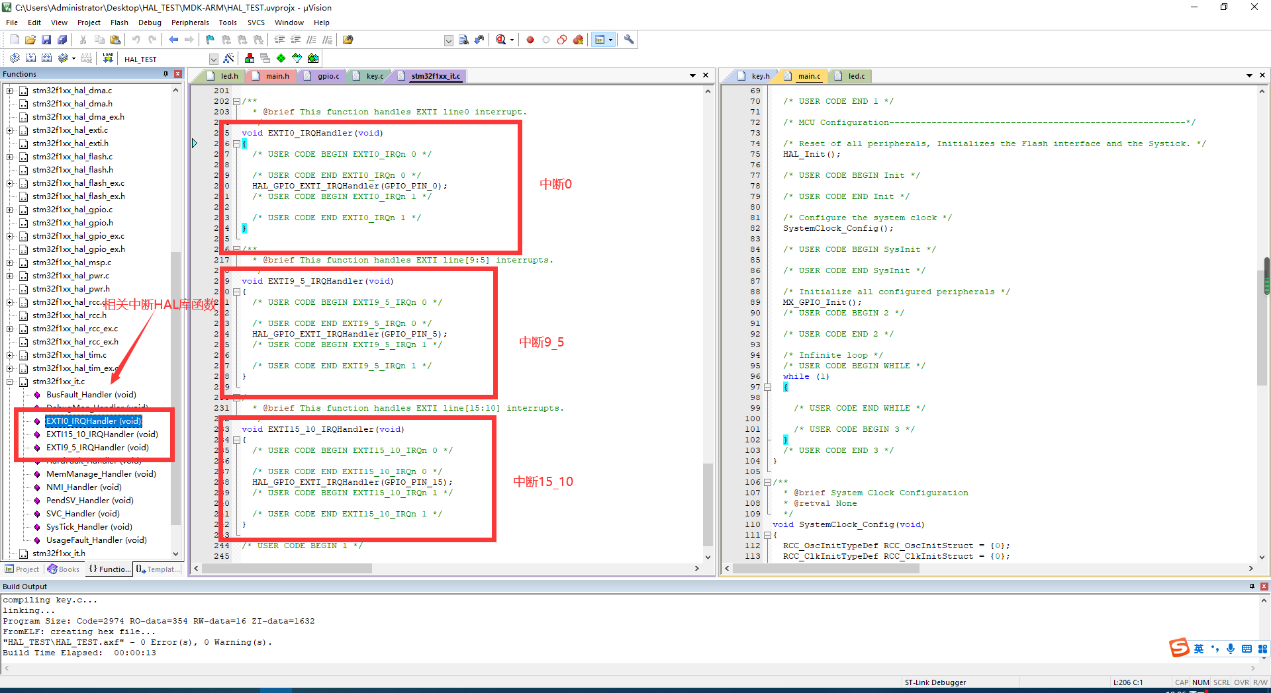
Task: Toggle the Window layout button in the toolbar
Action: 600,40
